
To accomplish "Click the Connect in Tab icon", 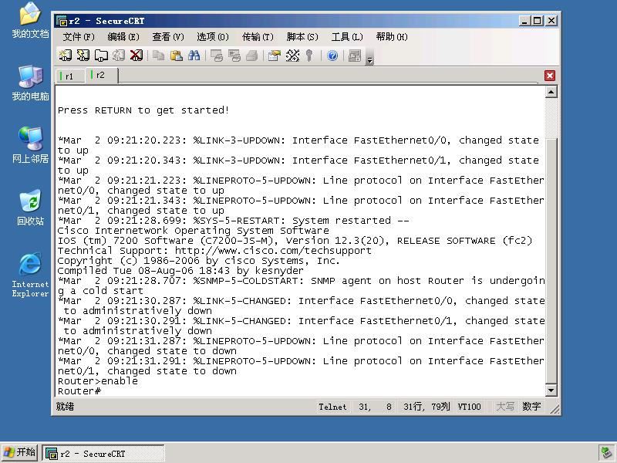I will pos(101,56).
